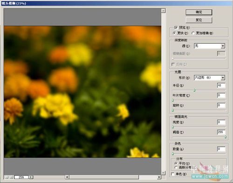
Task: Click the vertical scrollbar up arrow
Action: pos(163,11)
